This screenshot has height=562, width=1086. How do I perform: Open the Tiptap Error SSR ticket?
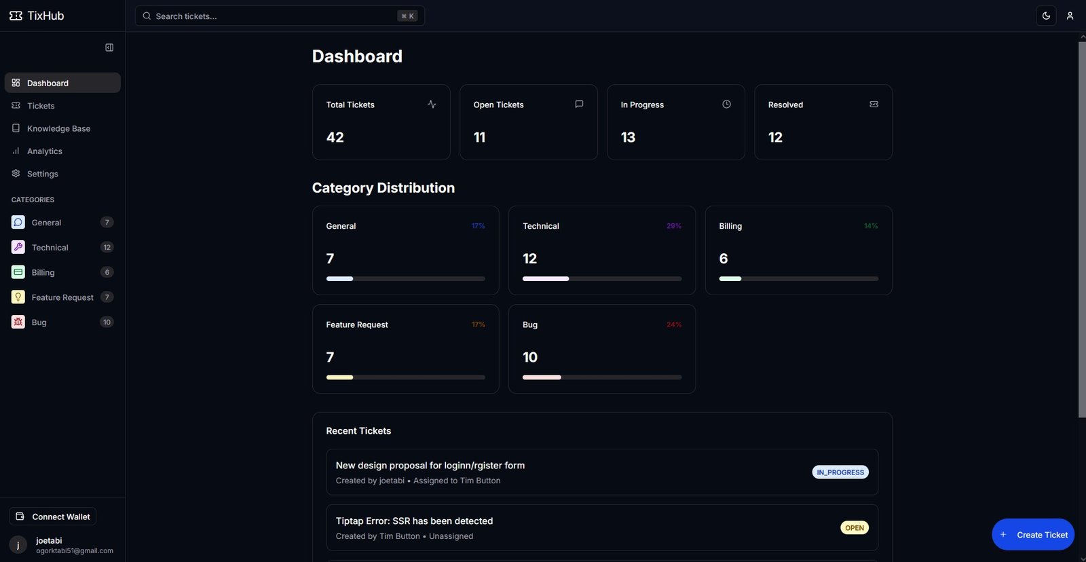point(602,527)
